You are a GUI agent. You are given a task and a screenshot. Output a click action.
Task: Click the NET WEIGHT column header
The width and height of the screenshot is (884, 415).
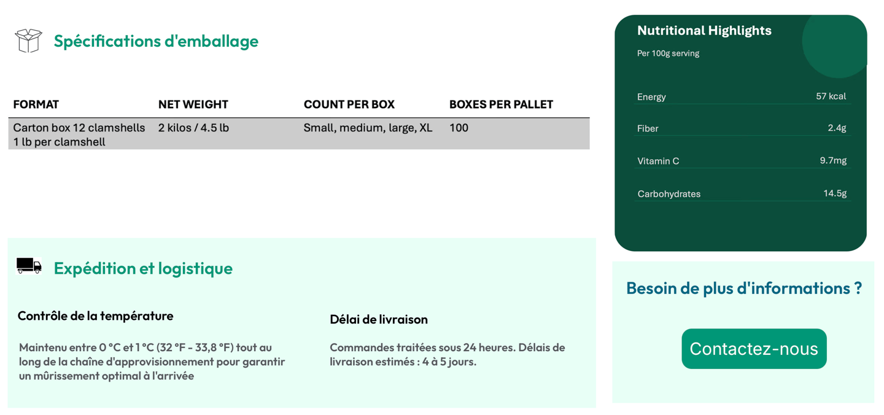point(193,104)
